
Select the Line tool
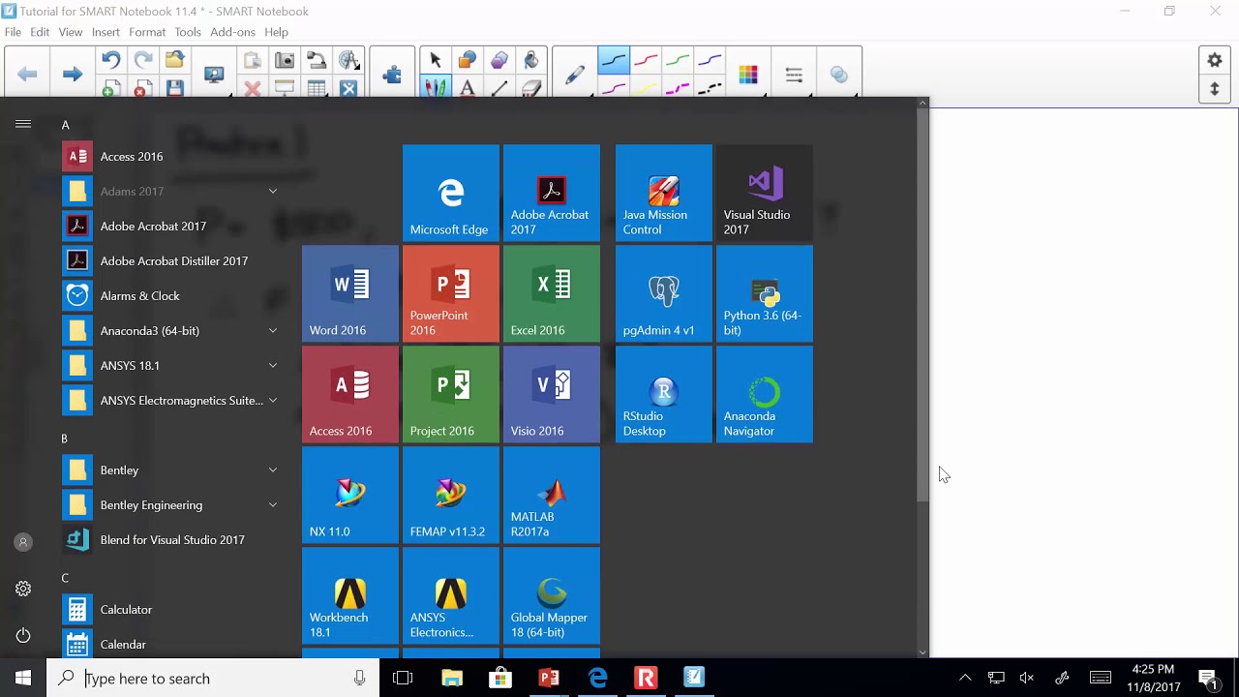(x=499, y=89)
